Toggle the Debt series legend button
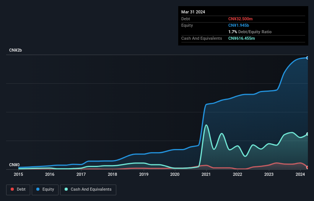The width and height of the screenshot is (314, 201). 18,190
